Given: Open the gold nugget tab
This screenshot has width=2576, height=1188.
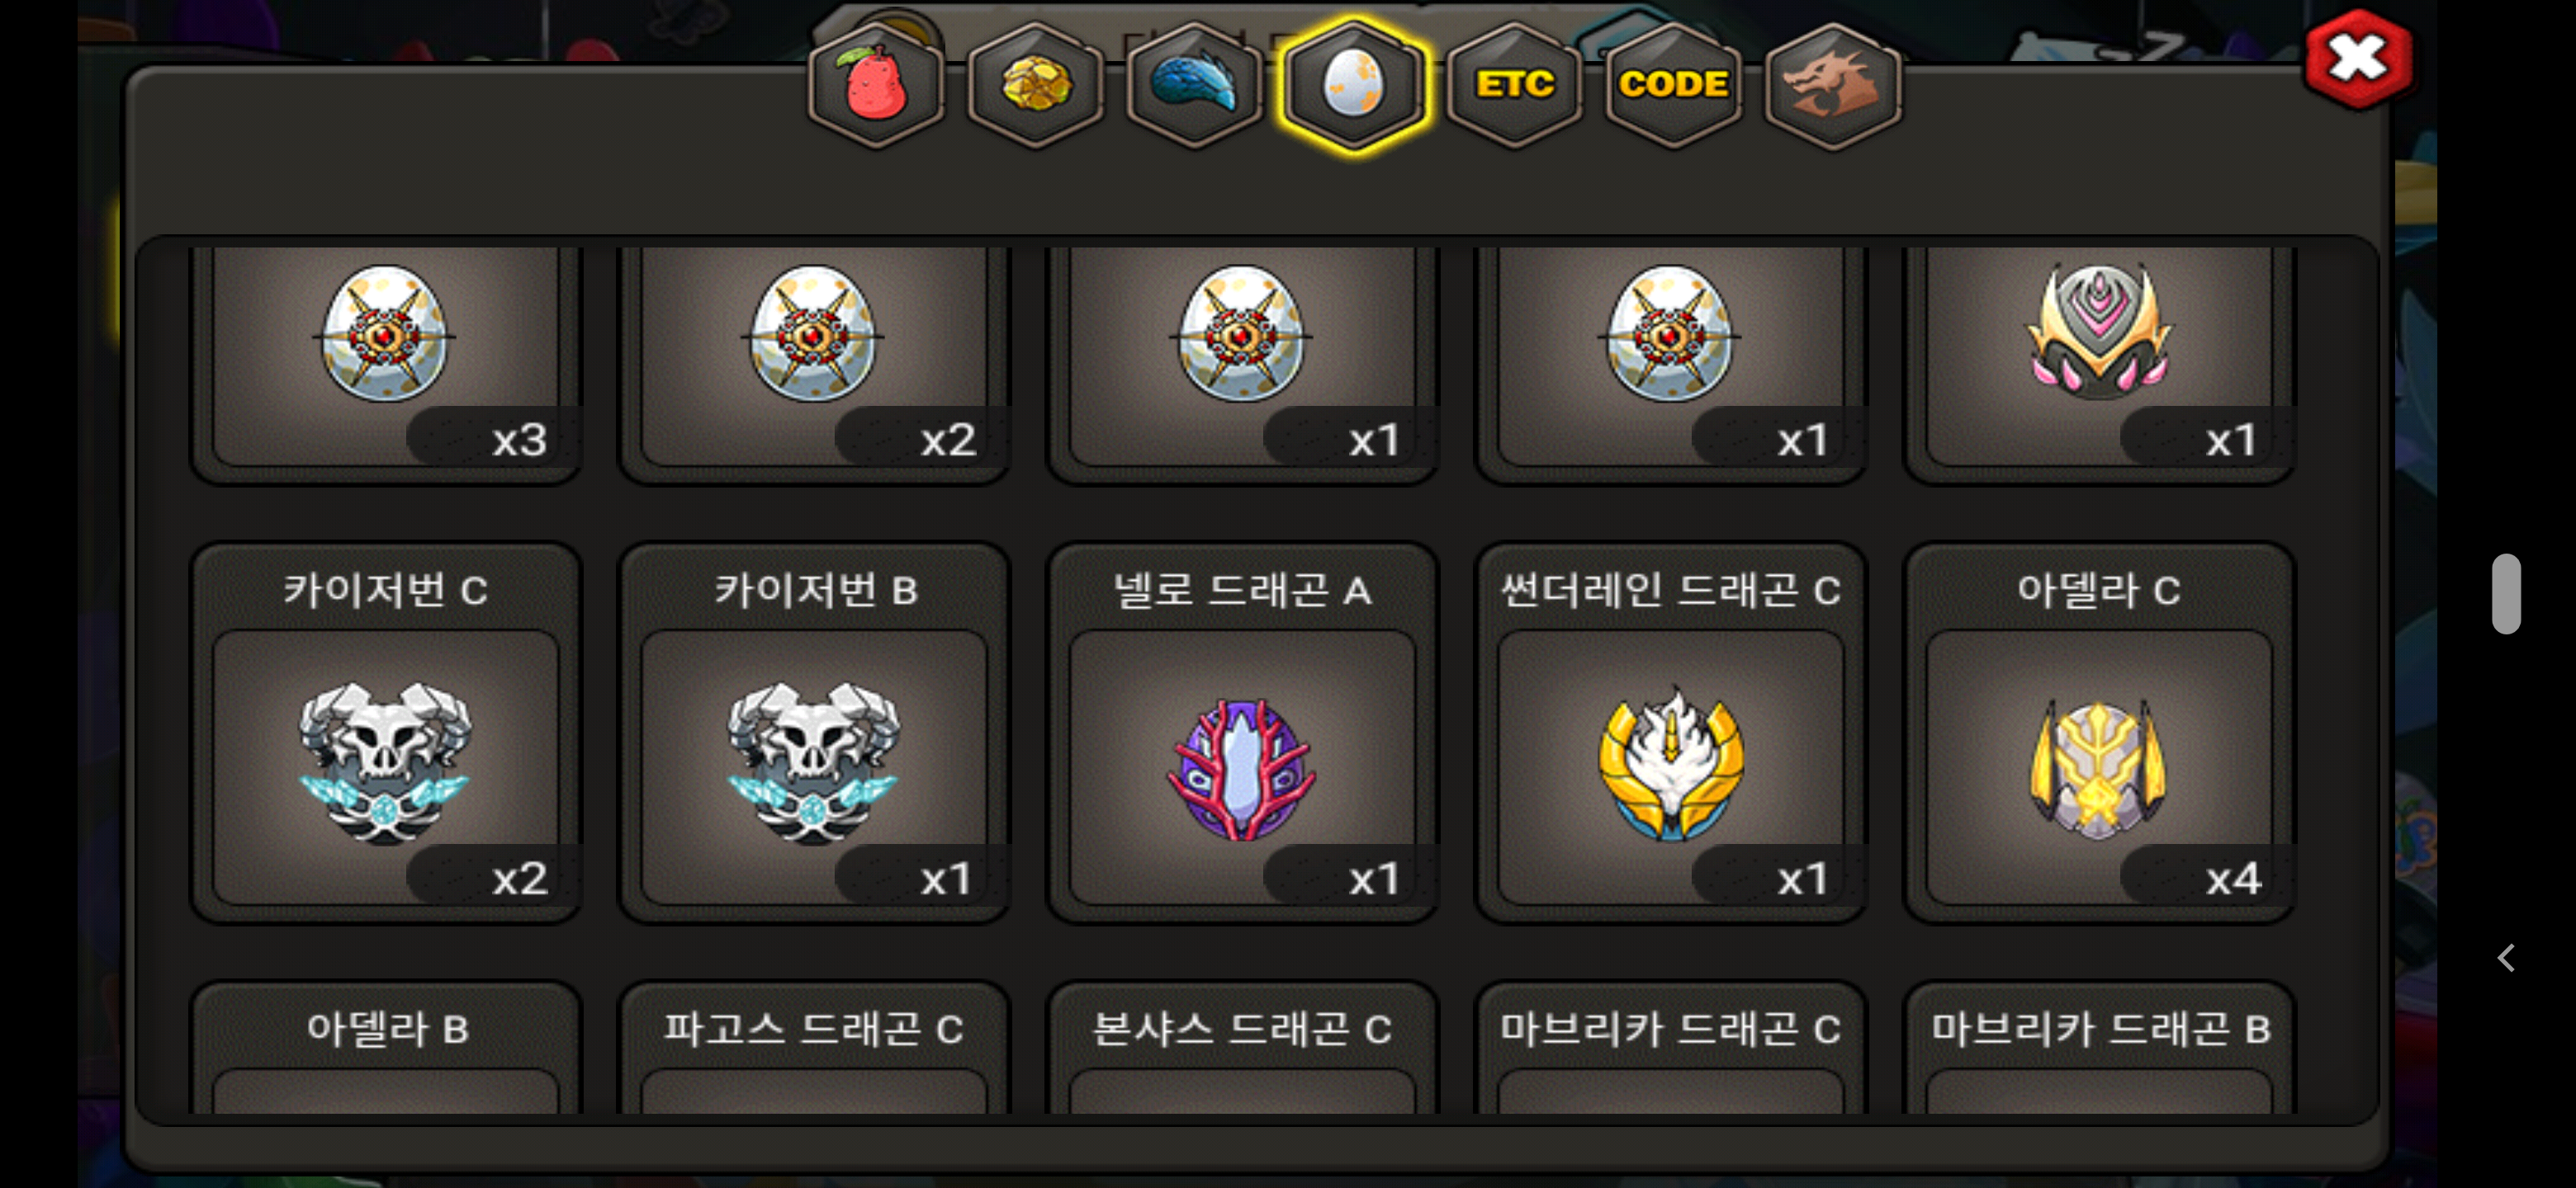Looking at the screenshot, I should click(1035, 85).
